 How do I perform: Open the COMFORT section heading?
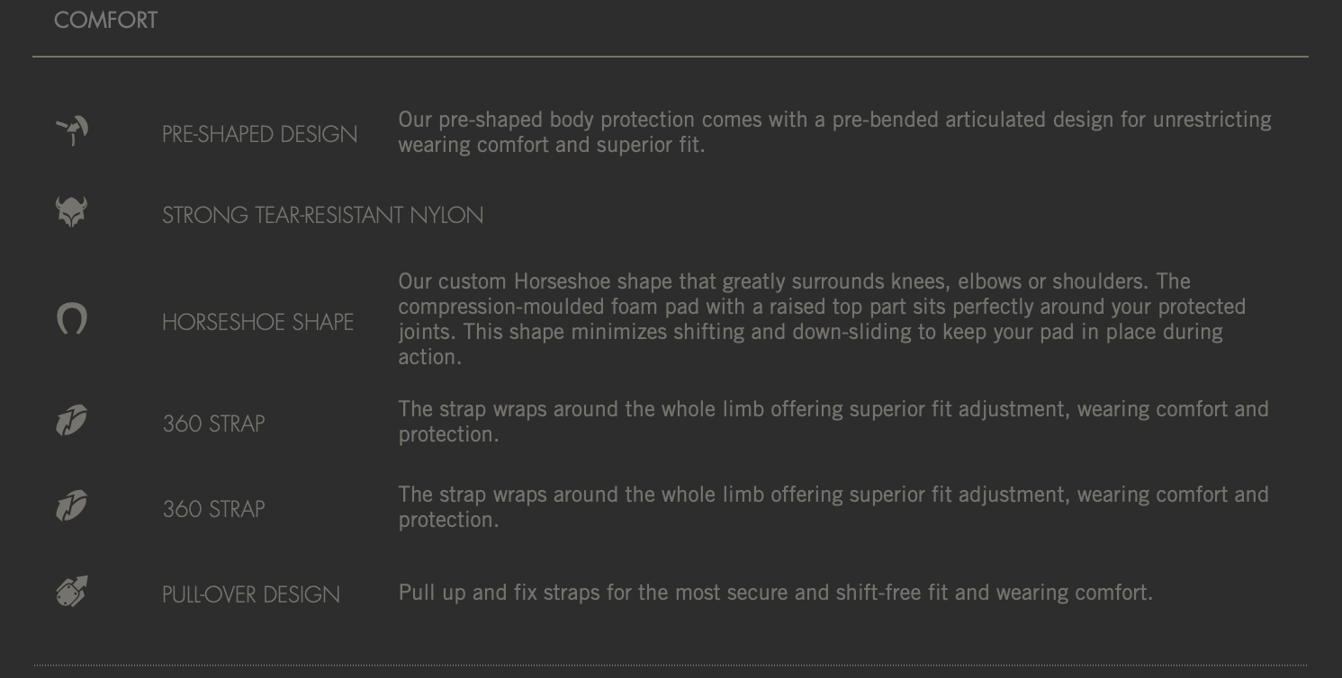(x=105, y=21)
